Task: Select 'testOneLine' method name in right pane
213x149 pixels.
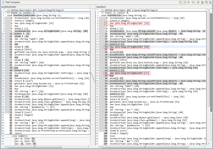Action: coord(114,15)
